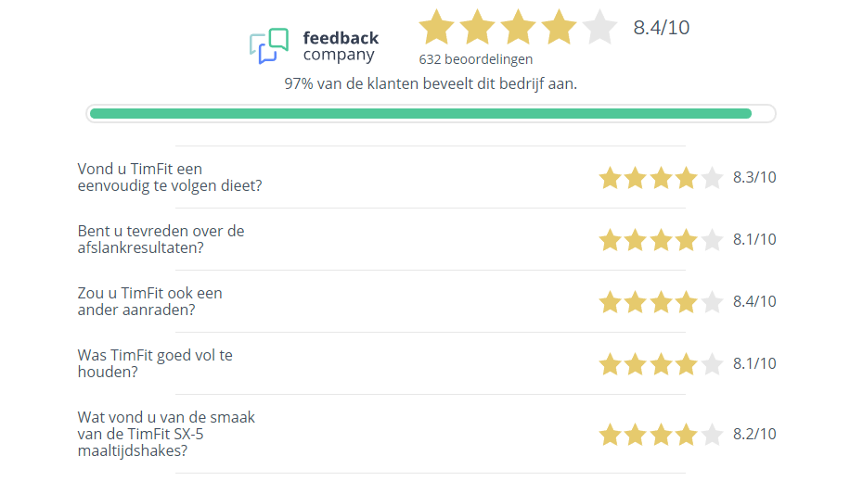863x481 pixels.
Task: Click the 8.3/10 score value
Action: [754, 178]
